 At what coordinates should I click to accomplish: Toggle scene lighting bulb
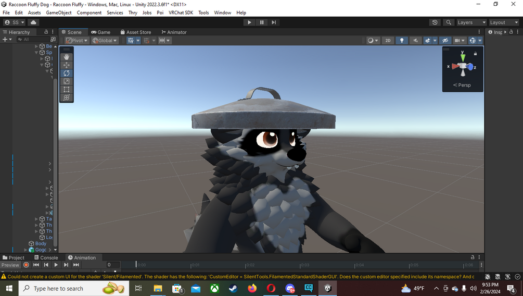(x=402, y=41)
